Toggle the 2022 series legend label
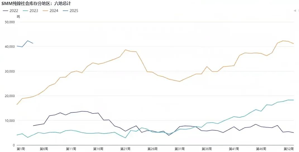The image size is (299, 152). pyautogui.click(x=14, y=11)
